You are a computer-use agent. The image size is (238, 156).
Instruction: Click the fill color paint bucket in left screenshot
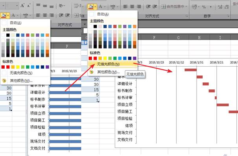(4, 15)
